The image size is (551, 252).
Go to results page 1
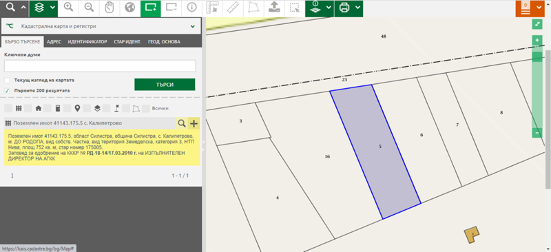click(12, 176)
